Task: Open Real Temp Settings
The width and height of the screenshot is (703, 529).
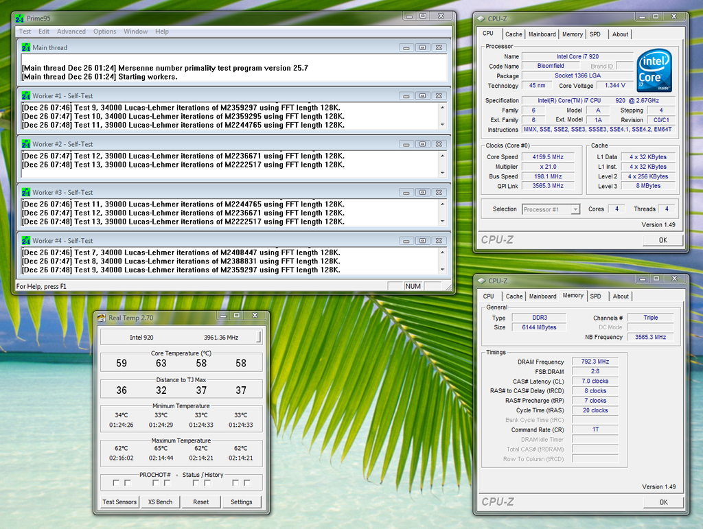Action: click(x=242, y=502)
